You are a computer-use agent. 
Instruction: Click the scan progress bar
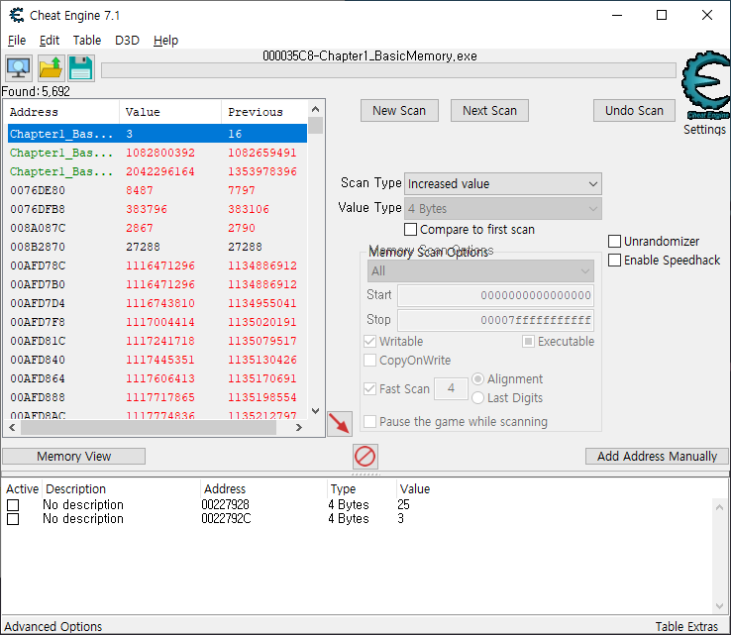tap(388, 70)
